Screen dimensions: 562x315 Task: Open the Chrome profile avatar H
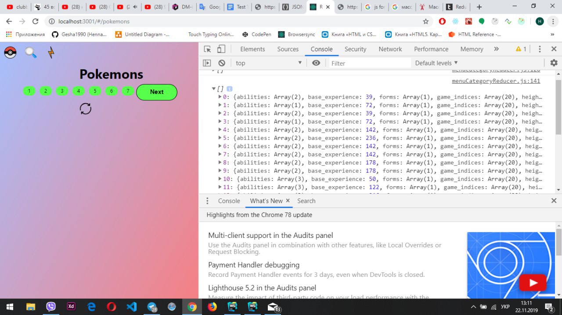tap(540, 21)
